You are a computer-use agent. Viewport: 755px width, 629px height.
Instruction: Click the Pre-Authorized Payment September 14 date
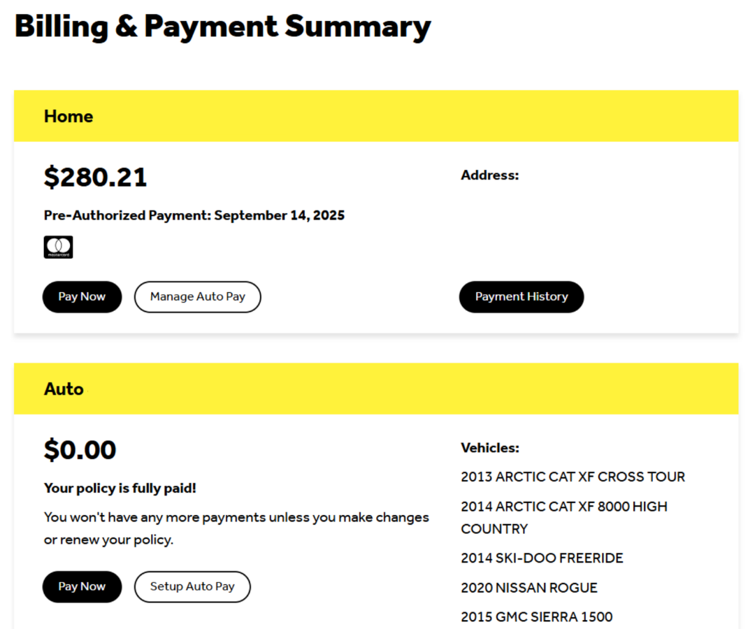point(194,215)
